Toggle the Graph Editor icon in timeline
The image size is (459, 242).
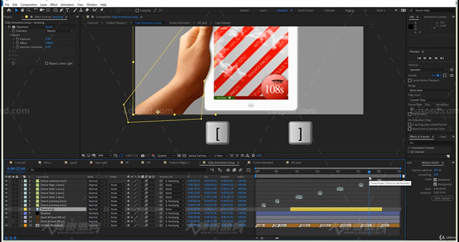point(248,170)
